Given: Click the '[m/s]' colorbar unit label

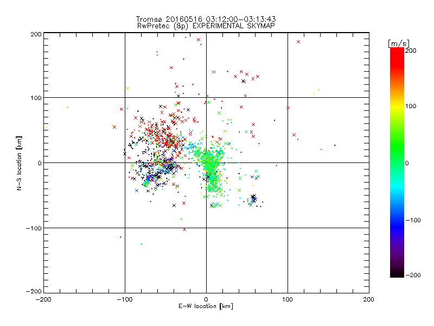Looking at the screenshot, I should [399, 43].
